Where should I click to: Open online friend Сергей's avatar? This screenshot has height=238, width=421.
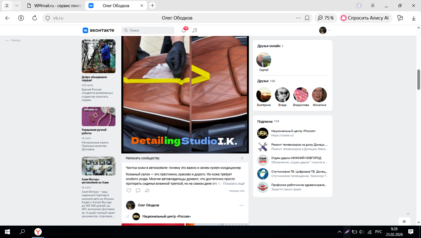tap(264, 59)
